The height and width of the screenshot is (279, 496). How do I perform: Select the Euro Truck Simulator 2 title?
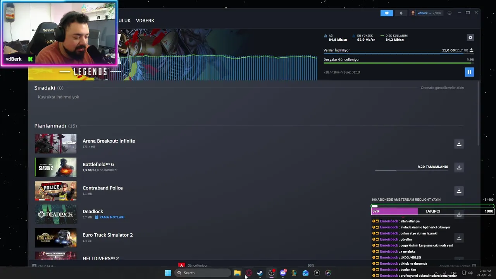(108, 235)
